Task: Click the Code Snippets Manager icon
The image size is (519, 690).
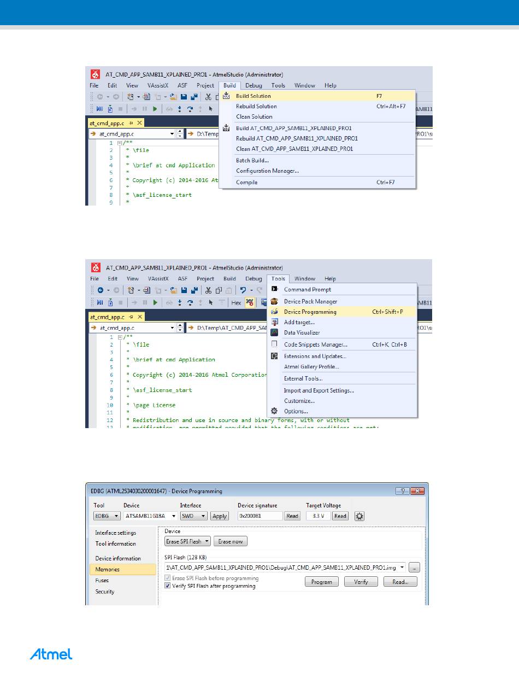Action: [x=275, y=344]
